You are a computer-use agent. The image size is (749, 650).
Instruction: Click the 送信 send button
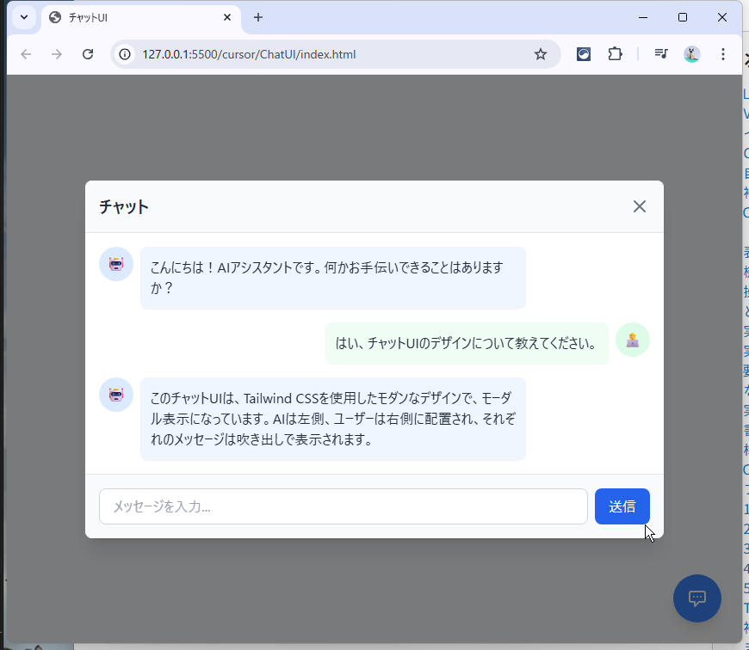[622, 506]
